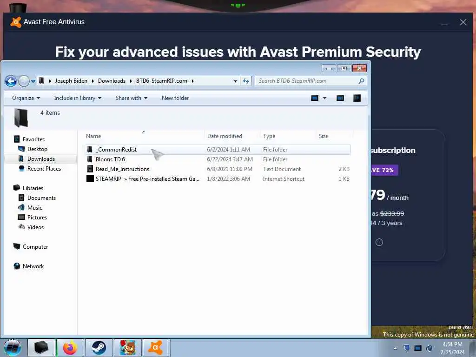Select Downloads in Favorites
The height and width of the screenshot is (357, 476).
41,159
